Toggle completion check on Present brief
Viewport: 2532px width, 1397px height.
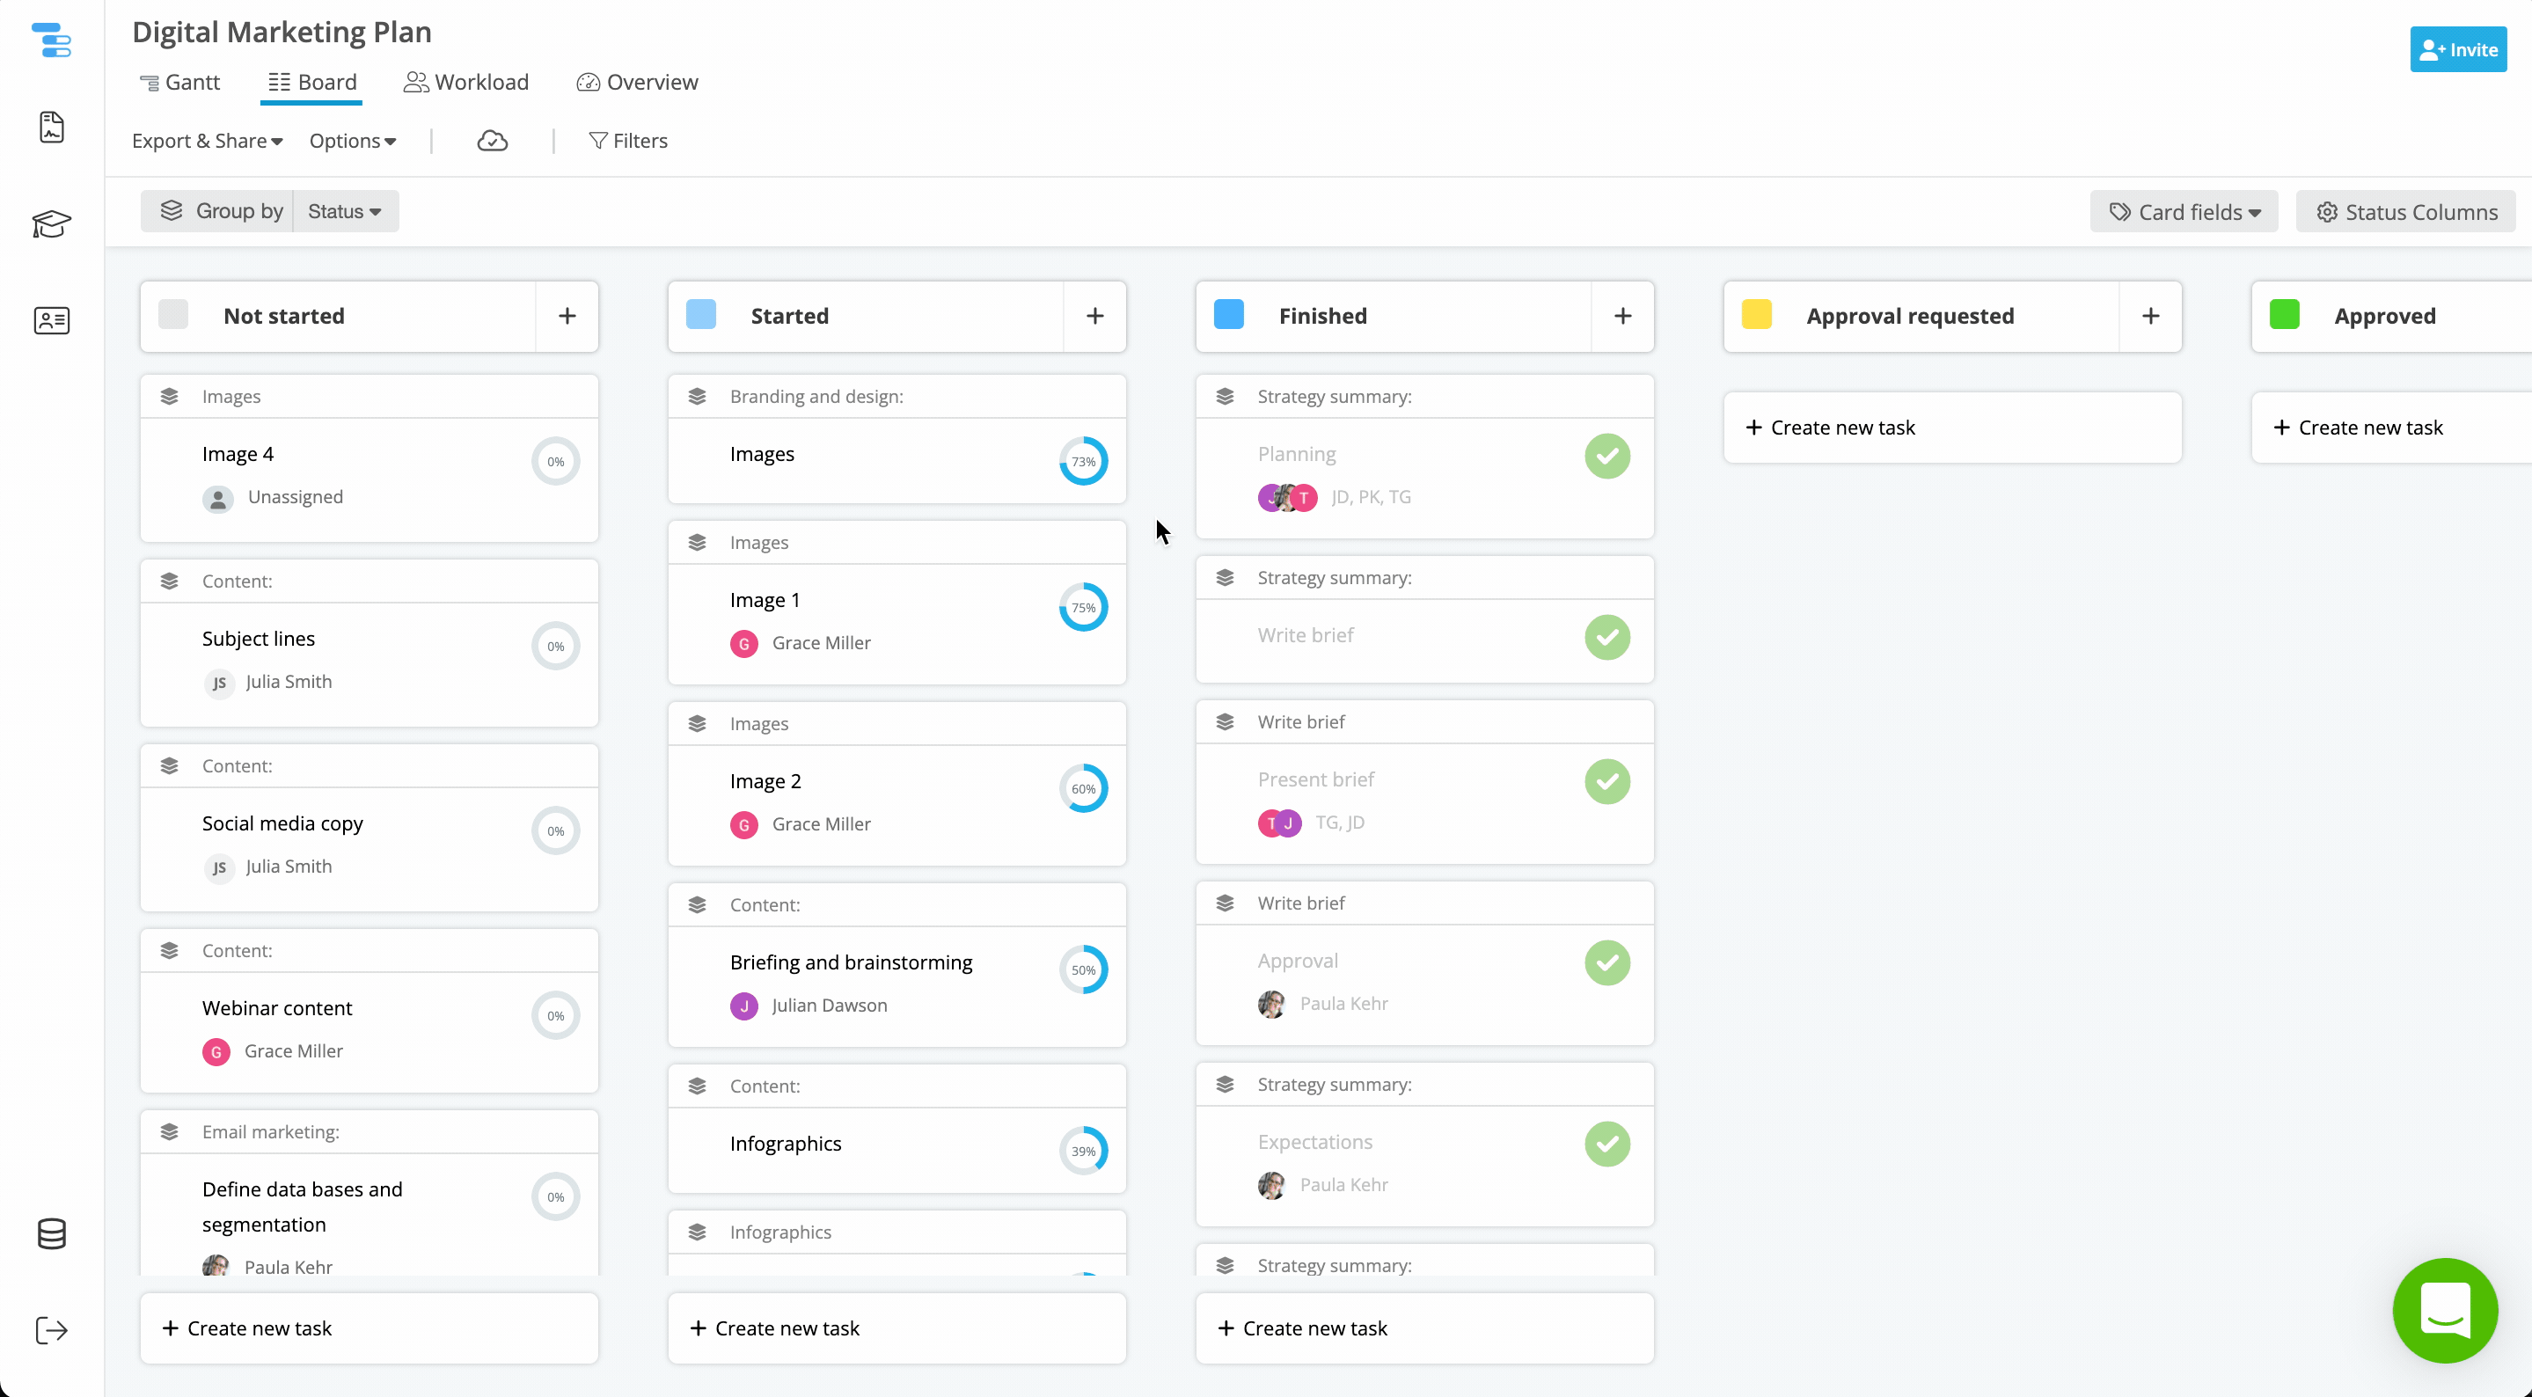pyautogui.click(x=1607, y=781)
